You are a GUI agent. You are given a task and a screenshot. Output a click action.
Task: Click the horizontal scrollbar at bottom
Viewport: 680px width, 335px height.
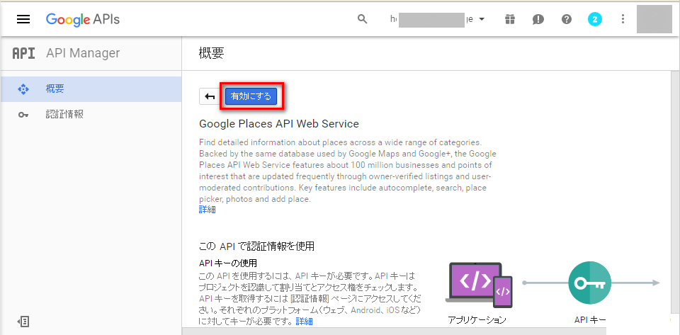tap(394, 331)
